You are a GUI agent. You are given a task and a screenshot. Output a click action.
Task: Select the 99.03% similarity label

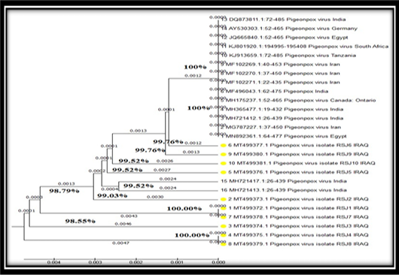point(112,196)
